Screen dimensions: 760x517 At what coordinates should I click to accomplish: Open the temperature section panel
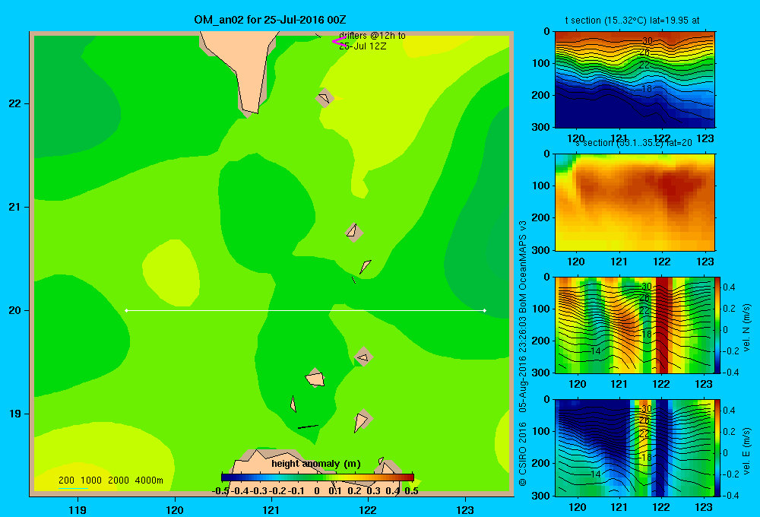[635, 80]
